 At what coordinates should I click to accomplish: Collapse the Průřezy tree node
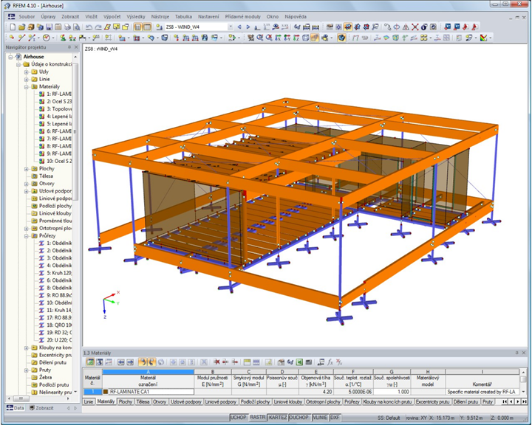pos(27,236)
